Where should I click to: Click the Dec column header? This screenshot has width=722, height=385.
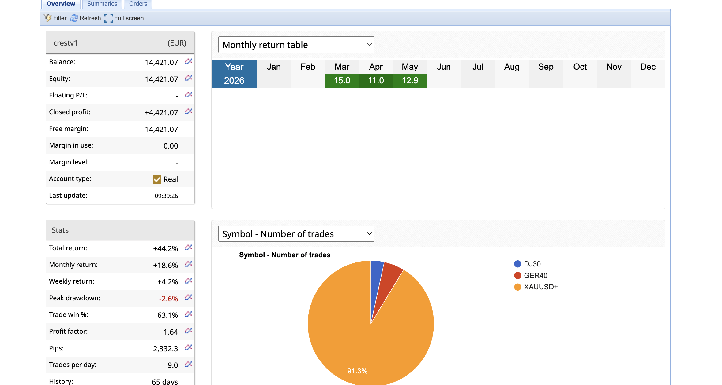(648, 67)
